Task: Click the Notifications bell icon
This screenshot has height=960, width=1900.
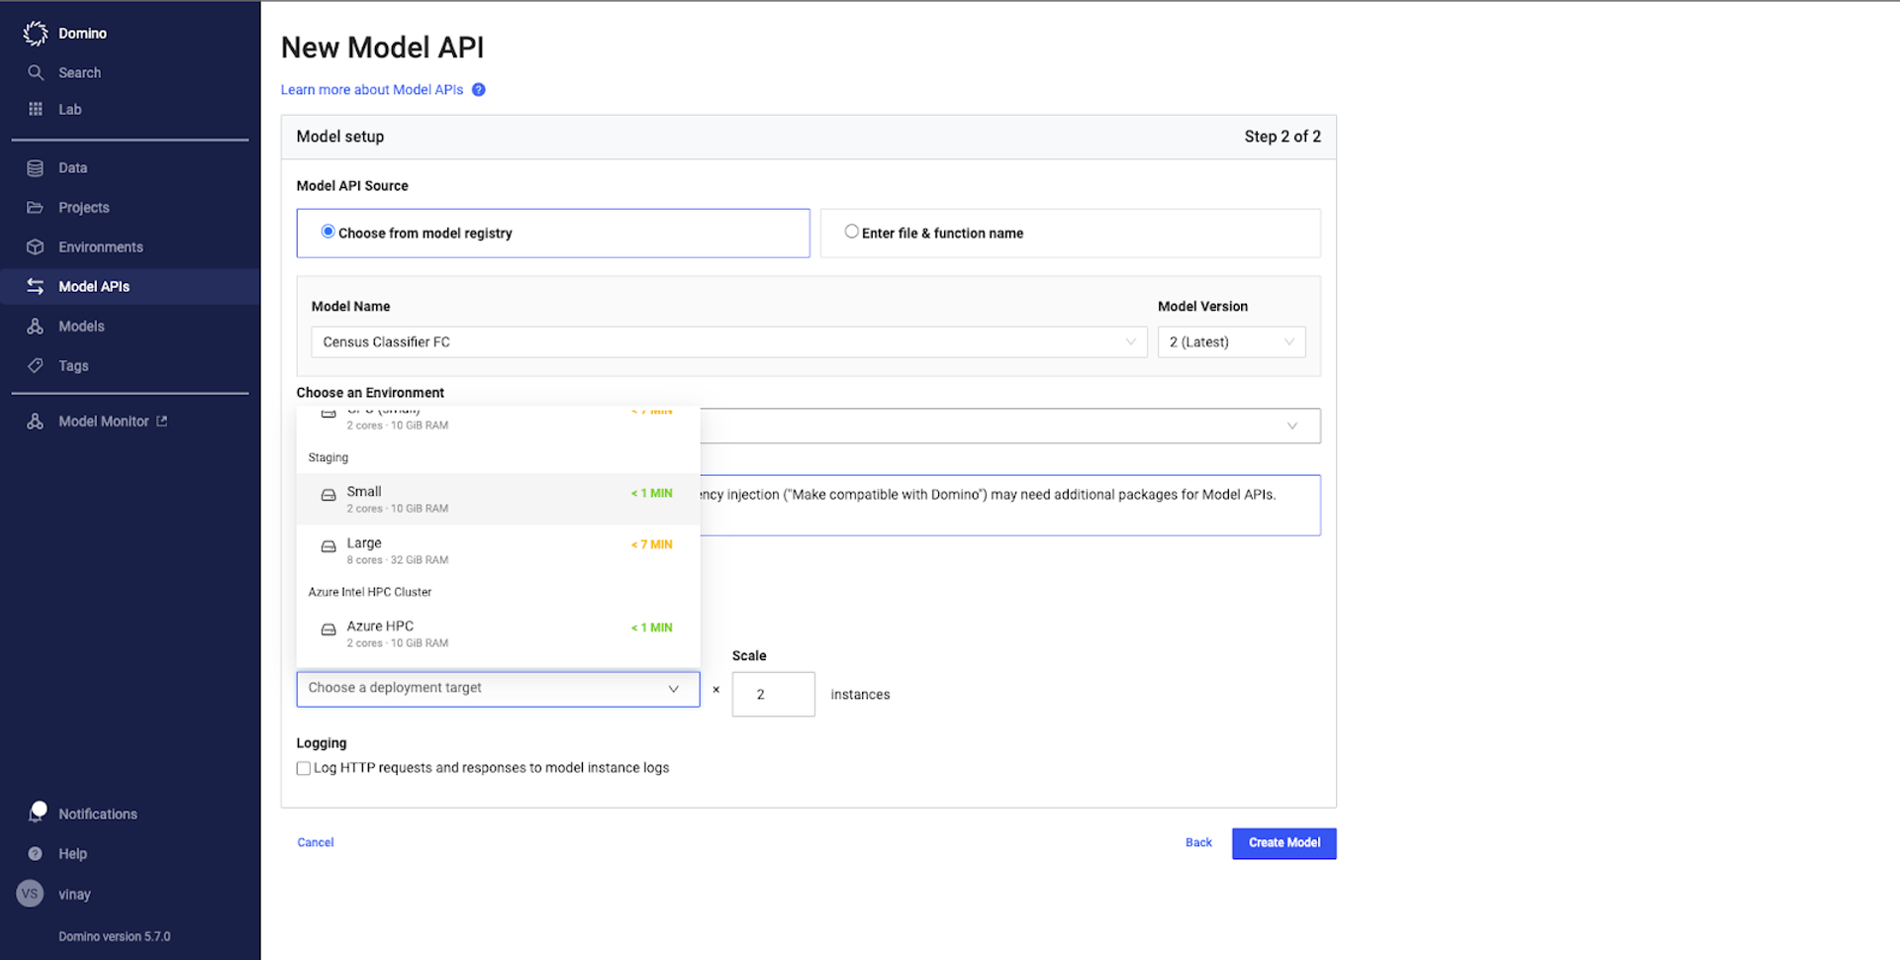Action: click(38, 813)
